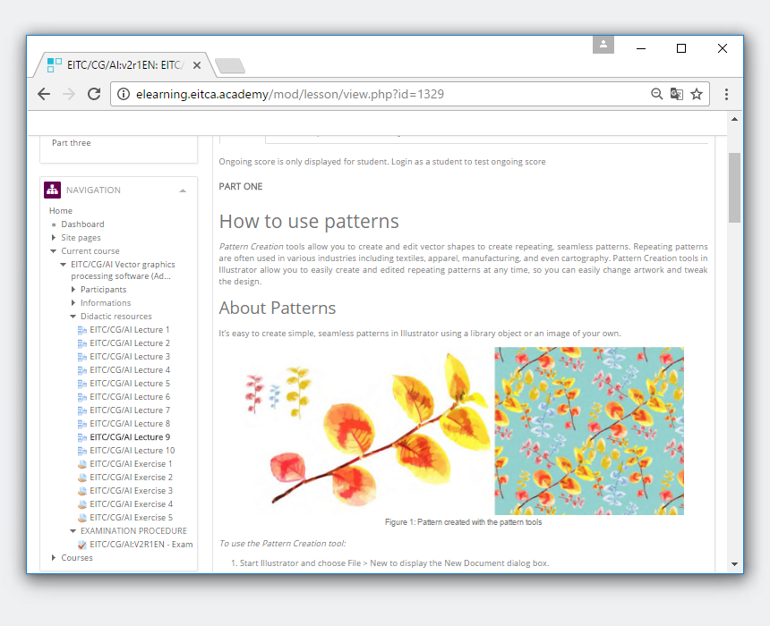Click the Chrome profile avatar button

click(603, 45)
